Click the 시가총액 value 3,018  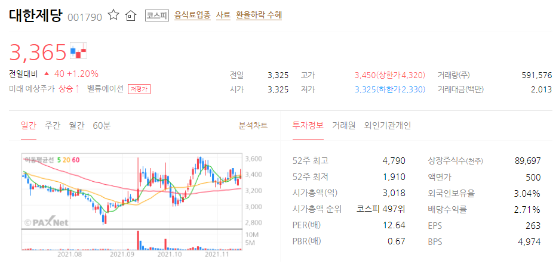[x=393, y=193]
